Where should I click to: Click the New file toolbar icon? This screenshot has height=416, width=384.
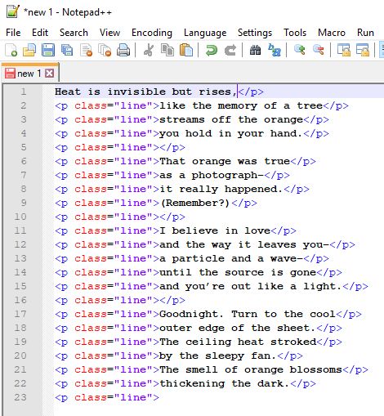click(11, 50)
